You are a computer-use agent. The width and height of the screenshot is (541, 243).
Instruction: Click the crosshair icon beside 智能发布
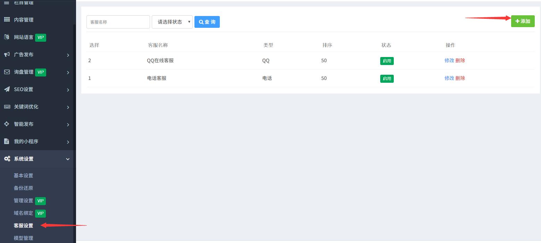7,124
